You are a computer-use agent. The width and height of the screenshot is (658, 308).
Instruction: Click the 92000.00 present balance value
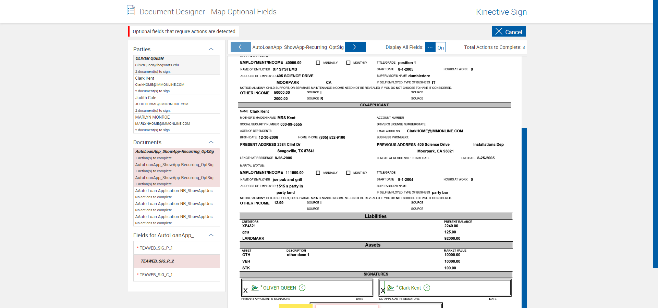(x=452, y=239)
